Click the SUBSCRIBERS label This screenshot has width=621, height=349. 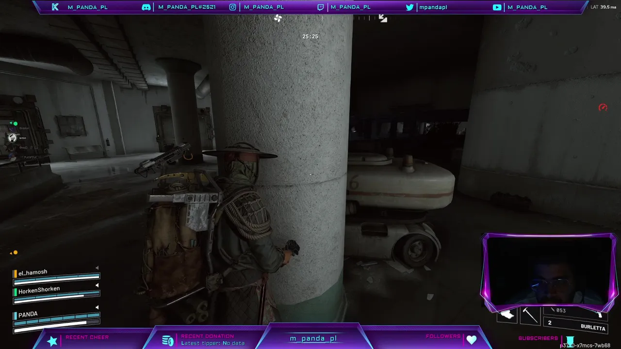(x=538, y=338)
